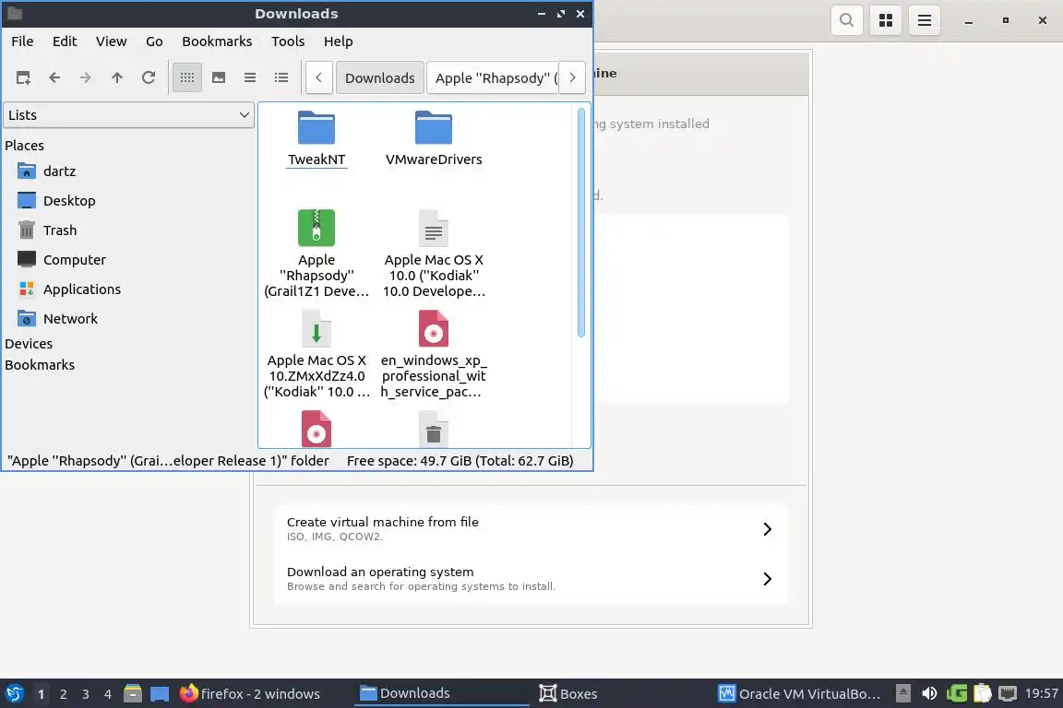Image resolution: width=1063 pixels, height=708 pixels.
Task: Open Trash from the Places sidebar
Action: tap(60, 230)
